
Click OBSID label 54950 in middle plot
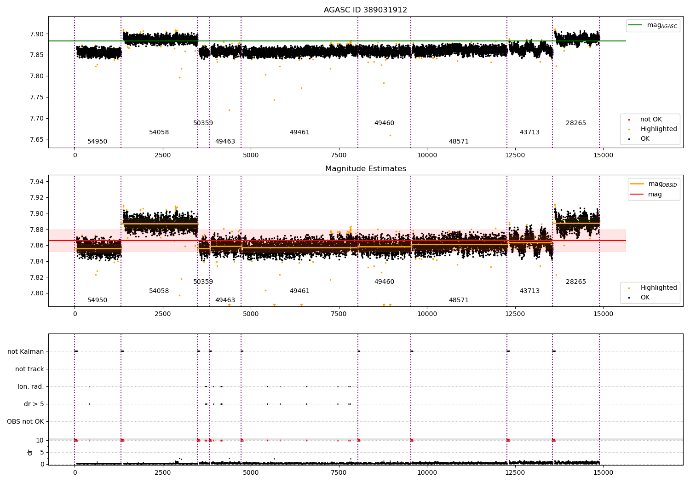click(97, 300)
